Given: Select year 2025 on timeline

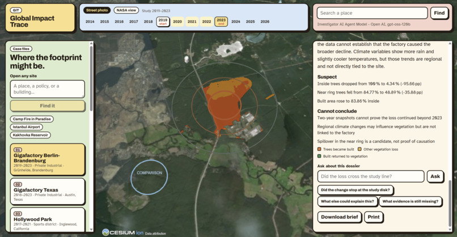Looking at the screenshot, I should [x=251, y=22].
